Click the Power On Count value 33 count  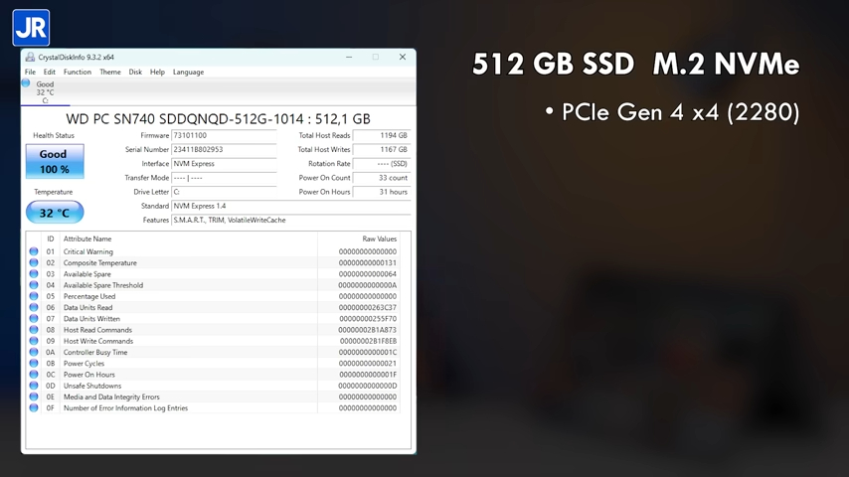(382, 178)
